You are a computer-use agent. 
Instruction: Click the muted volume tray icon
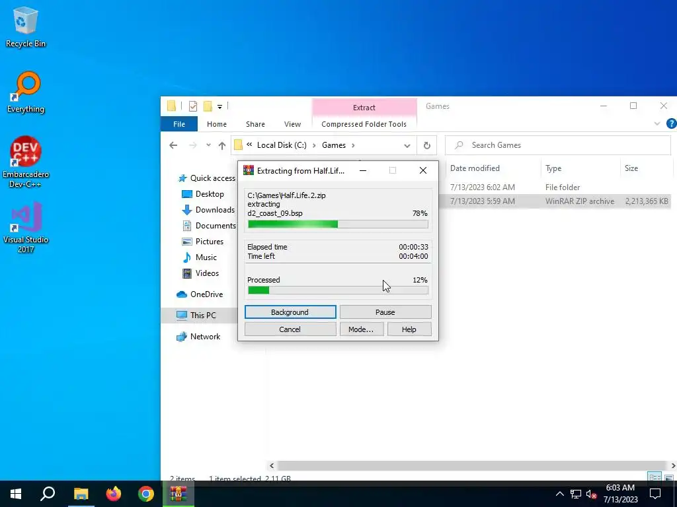pos(591,494)
